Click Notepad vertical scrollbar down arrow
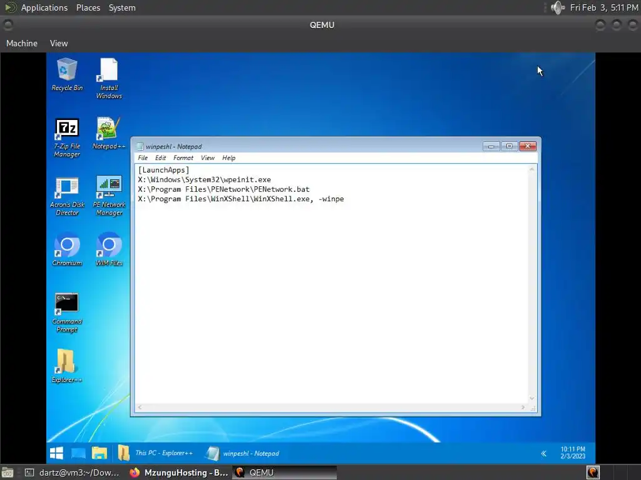The height and width of the screenshot is (480, 641). [x=532, y=398]
